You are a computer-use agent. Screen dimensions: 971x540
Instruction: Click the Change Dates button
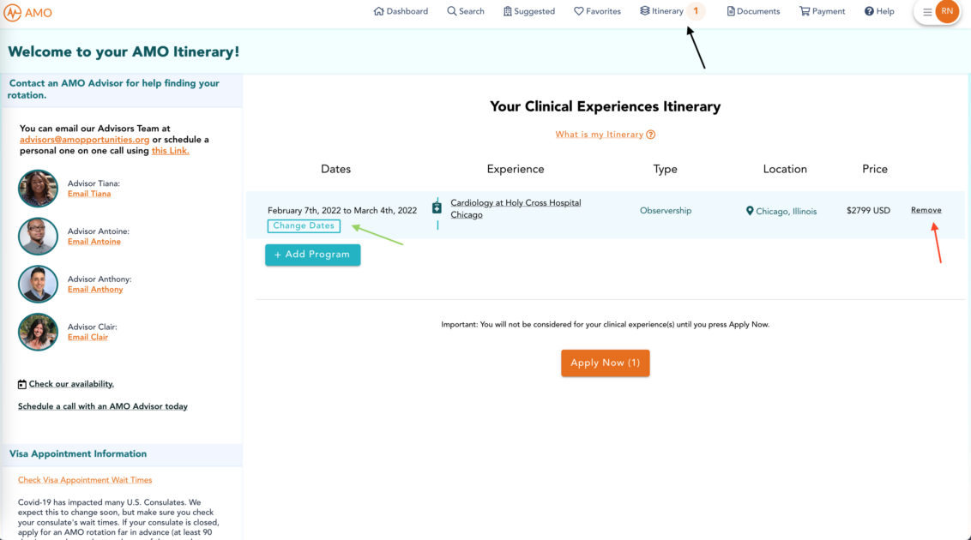pyautogui.click(x=304, y=225)
